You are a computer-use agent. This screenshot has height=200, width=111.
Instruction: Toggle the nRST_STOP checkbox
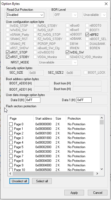tap(8, 52)
